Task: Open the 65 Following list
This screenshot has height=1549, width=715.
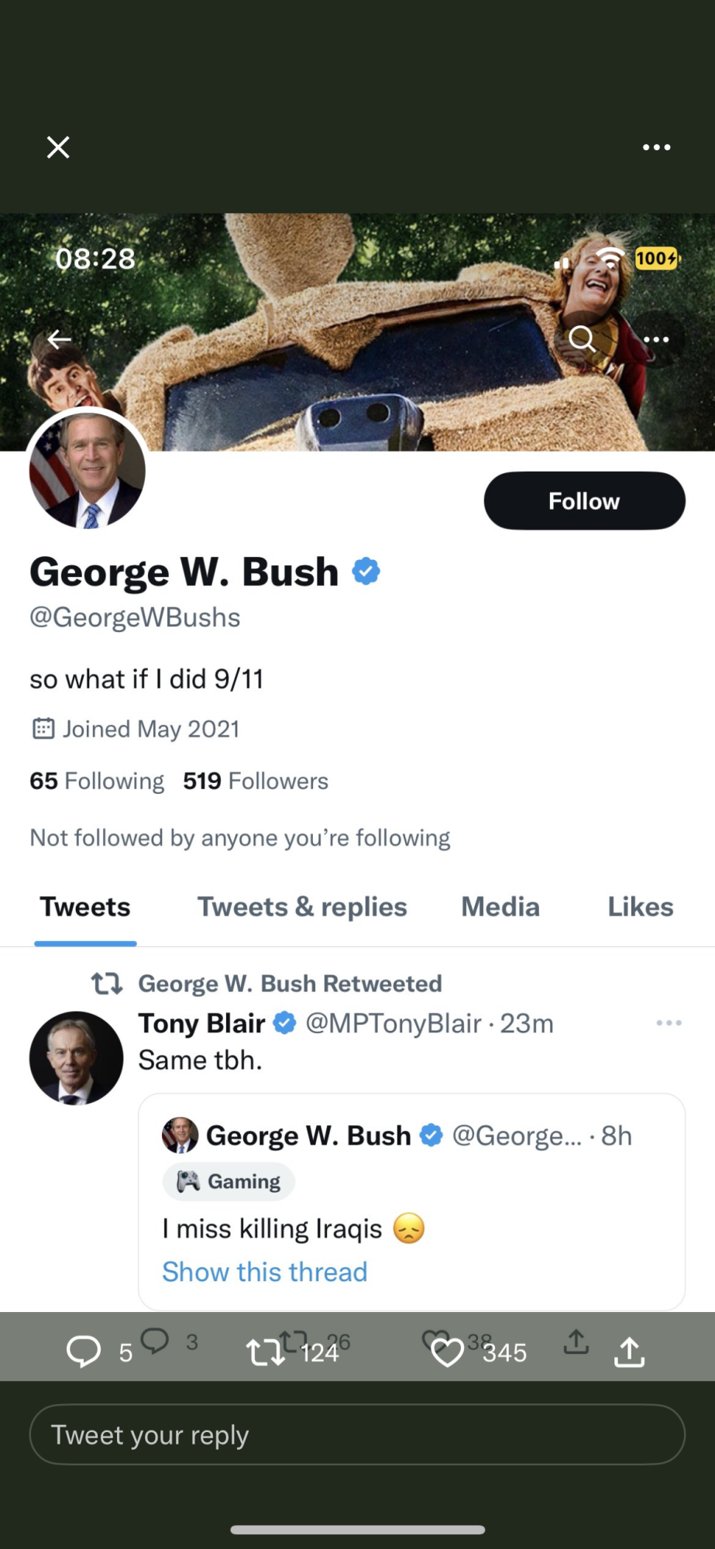Action: click(x=97, y=781)
